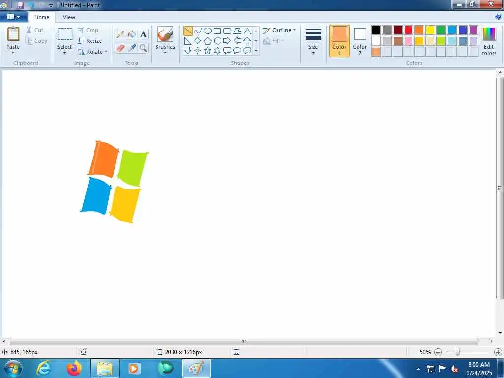Viewport: 504px width, 378px height.
Task: Open the shape Outline dropdown
Action: click(x=280, y=30)
